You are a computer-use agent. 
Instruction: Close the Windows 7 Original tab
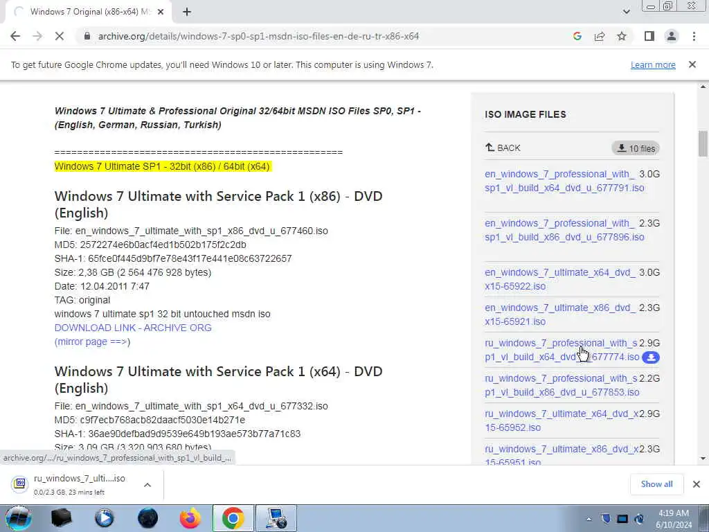pos(160,12)
